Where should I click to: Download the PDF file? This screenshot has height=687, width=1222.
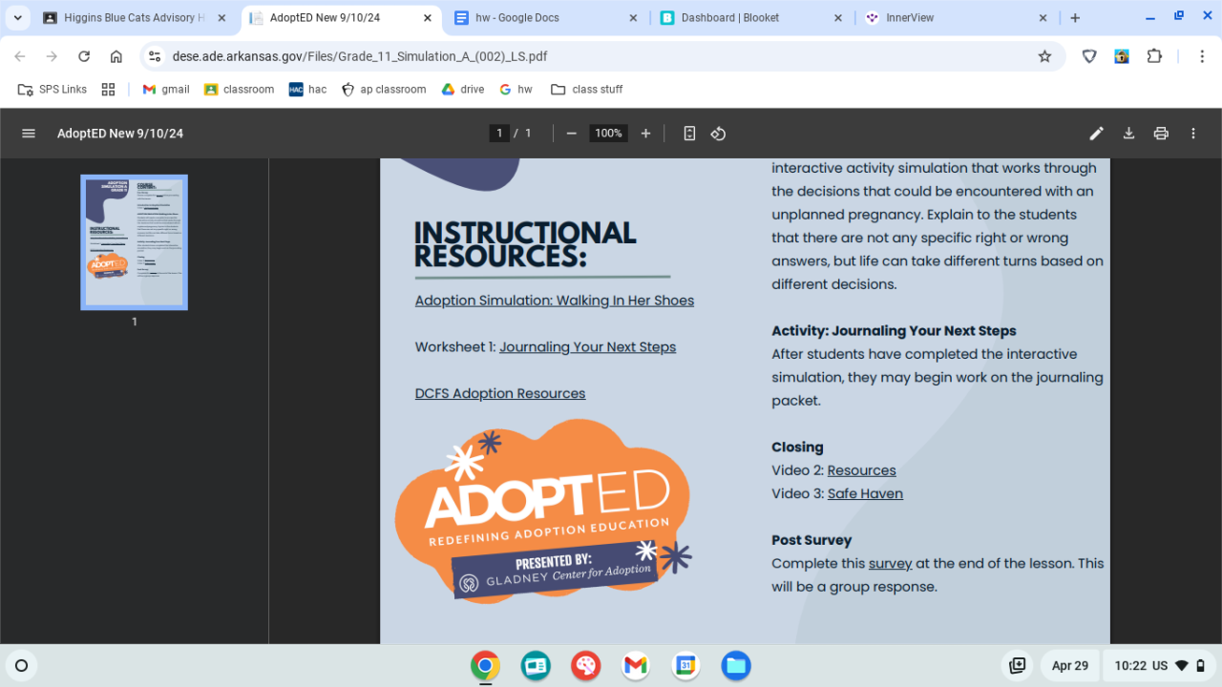[1128, 134]
